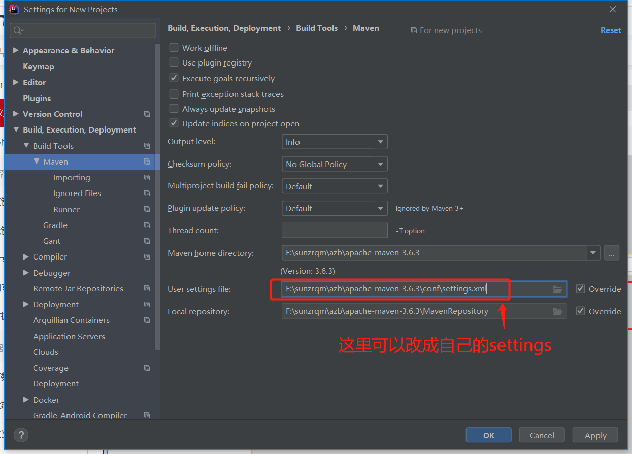Uncheck Execute goals recursively
The image size is (632, 454).
tap(174, 78)
